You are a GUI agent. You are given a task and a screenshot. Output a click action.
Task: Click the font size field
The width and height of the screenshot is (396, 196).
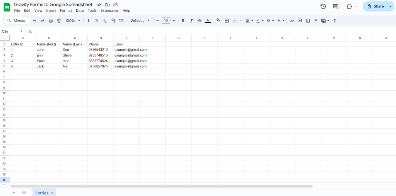click(166, 21)
